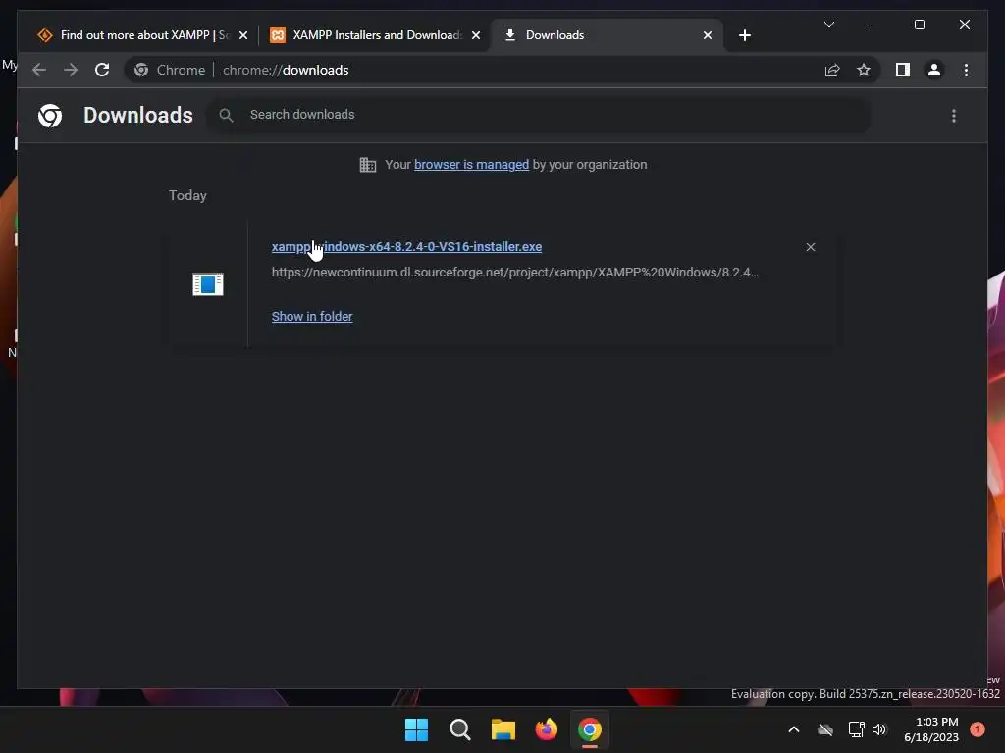
Task: Close the XAMPP Installers and Downloads tab
Action: click(x=476, y=35)
